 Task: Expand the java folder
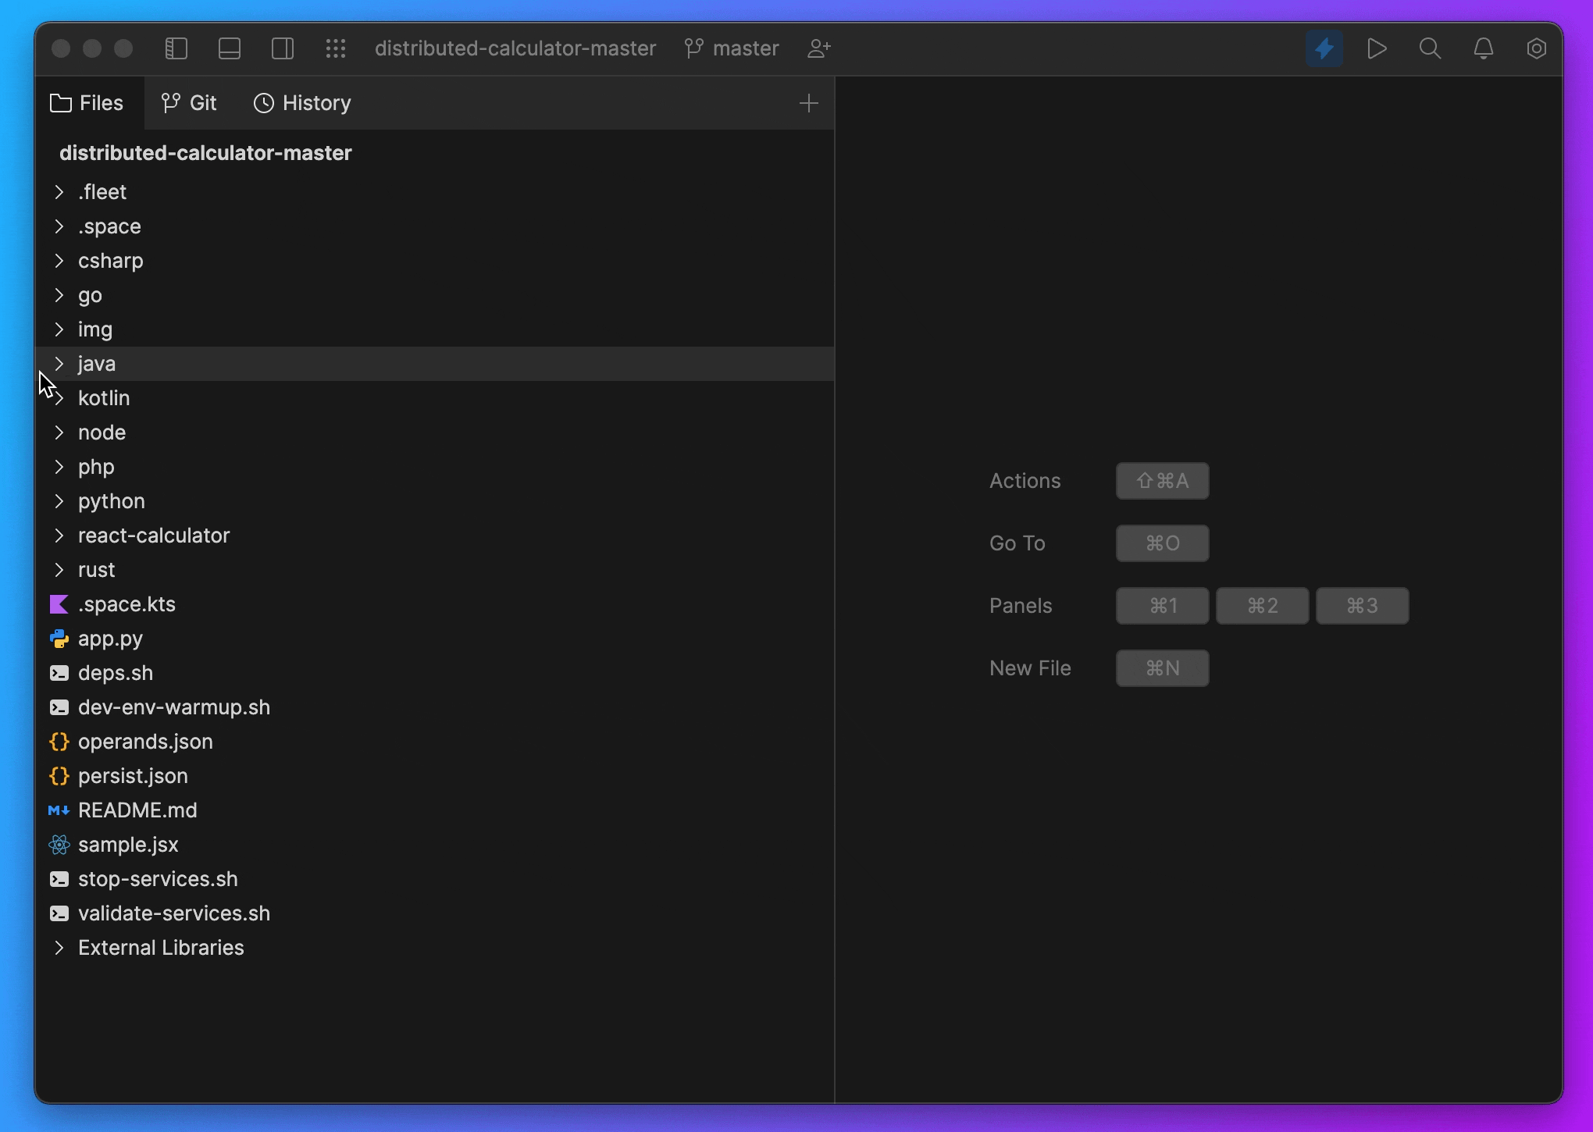[x=59, y=363]
